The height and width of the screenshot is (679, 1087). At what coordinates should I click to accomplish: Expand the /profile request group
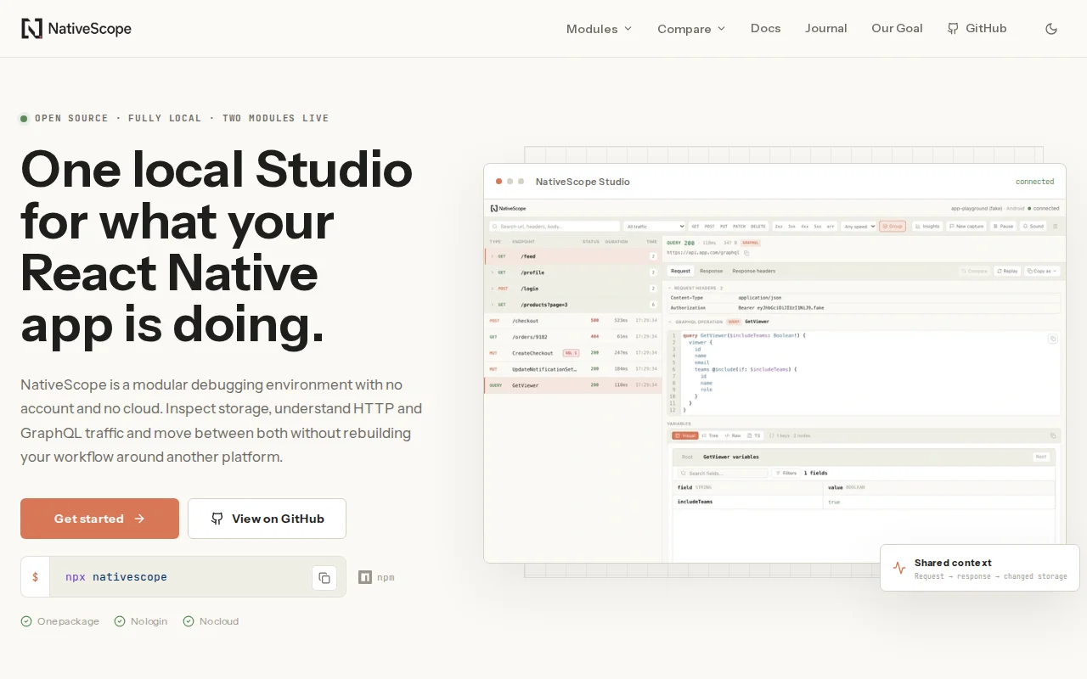(573, 272)
